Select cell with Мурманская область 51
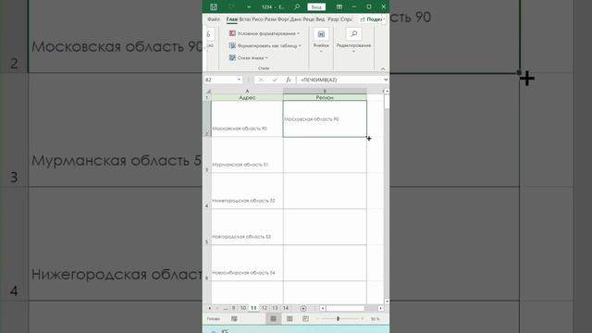This screenshot has height=333, width=592. [247, 155]
